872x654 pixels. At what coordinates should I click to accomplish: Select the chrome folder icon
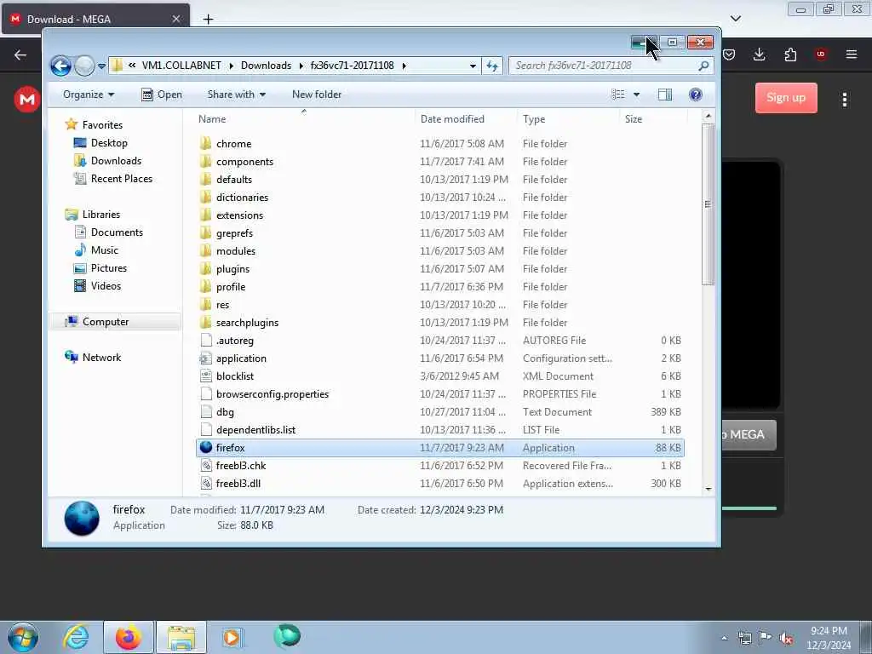point(206,143)
